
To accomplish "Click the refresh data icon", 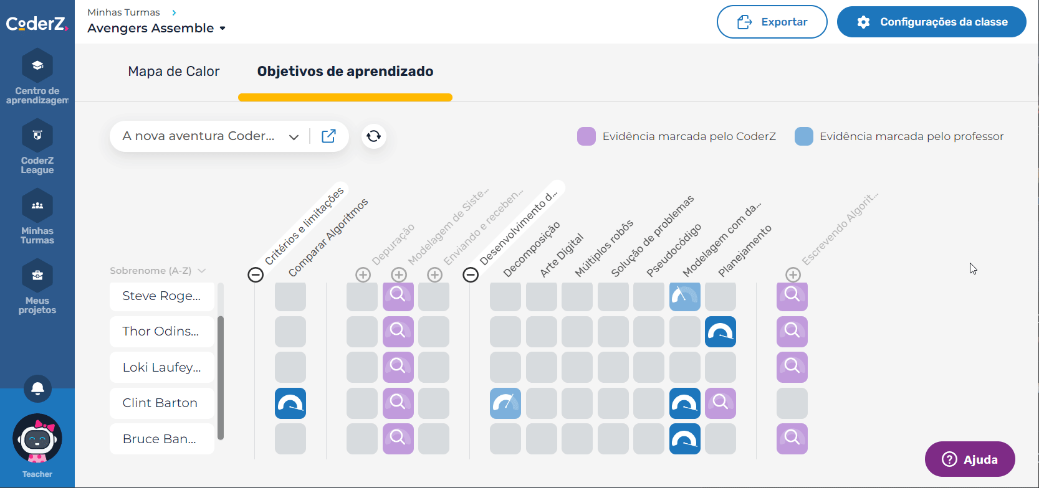I will tap(373, 136).
